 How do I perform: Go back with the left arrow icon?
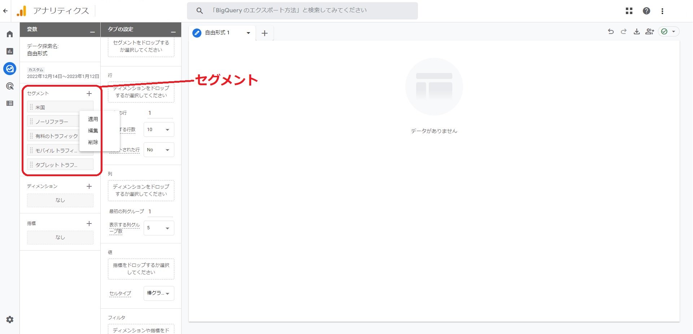pos(5,11)
